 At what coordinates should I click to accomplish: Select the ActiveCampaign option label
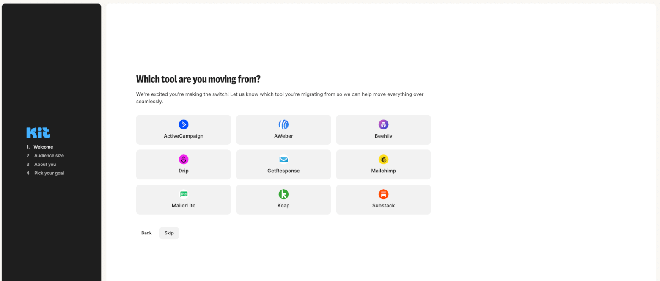coord(183,136)
